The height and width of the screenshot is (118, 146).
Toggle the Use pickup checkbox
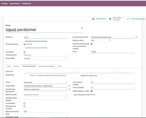tap(24, 52)
